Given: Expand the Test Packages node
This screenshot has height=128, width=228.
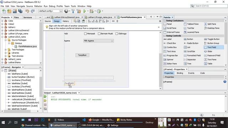Looking at the screenshot, I should [6, 50].
